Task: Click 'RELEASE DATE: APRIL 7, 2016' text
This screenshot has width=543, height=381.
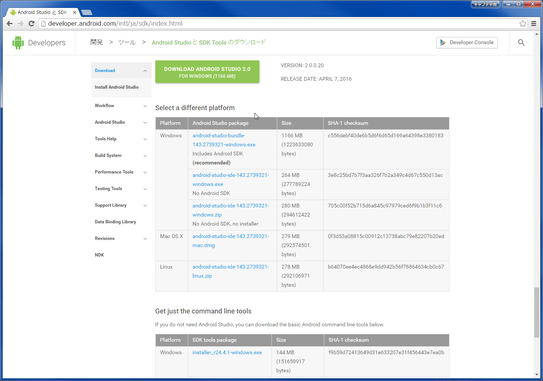Action: tap(316, 79)
